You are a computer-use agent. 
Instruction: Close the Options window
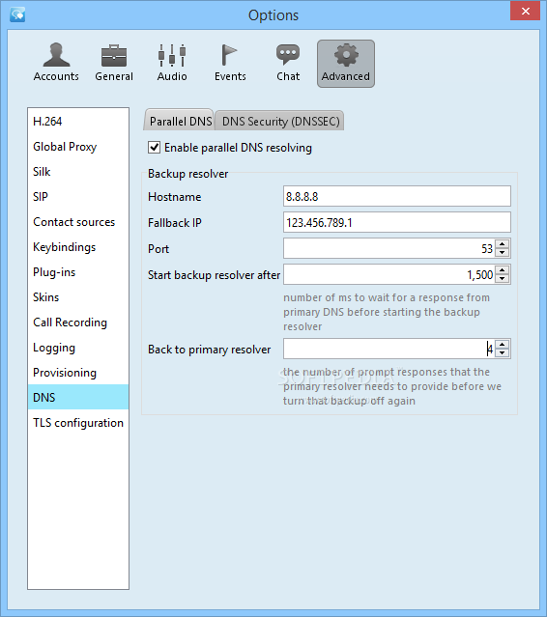[x=526, y=11]
